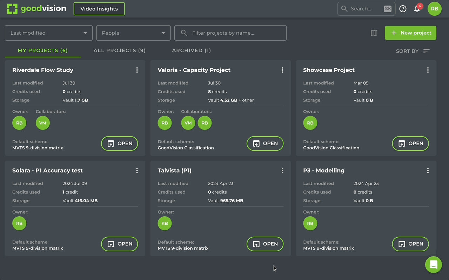
Task: Expand the People filter dropdown
Action: tap(133, 33)
